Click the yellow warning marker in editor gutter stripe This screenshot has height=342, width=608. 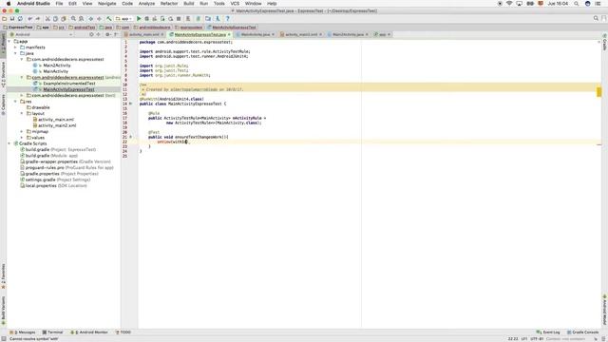pos(599,92)
